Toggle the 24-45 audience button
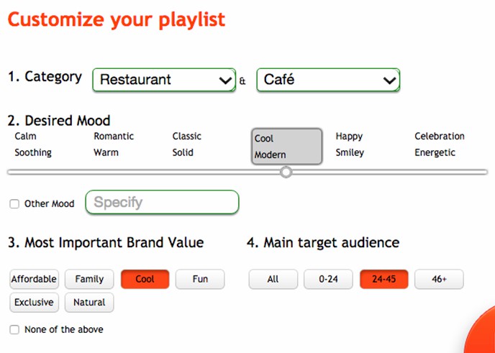 point(383,279)
